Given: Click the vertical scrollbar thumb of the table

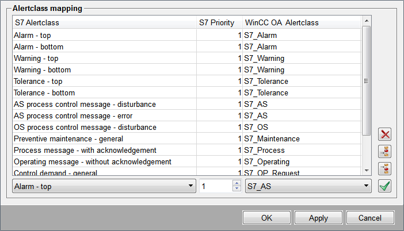Looking at the screenshot, I should click(367, 80).
